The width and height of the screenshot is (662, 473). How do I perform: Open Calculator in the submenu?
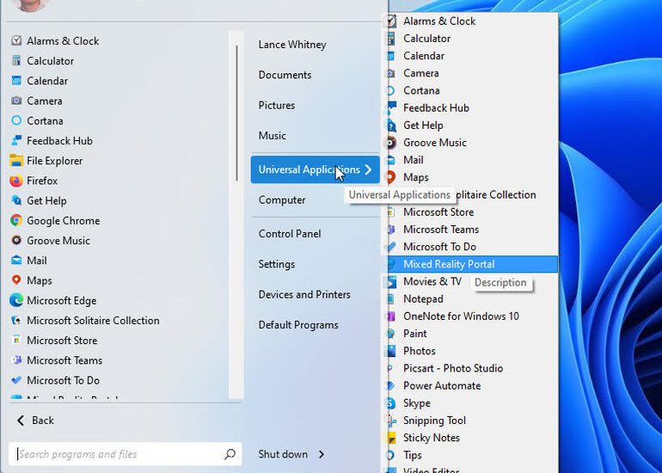click(x=426, y=38)
